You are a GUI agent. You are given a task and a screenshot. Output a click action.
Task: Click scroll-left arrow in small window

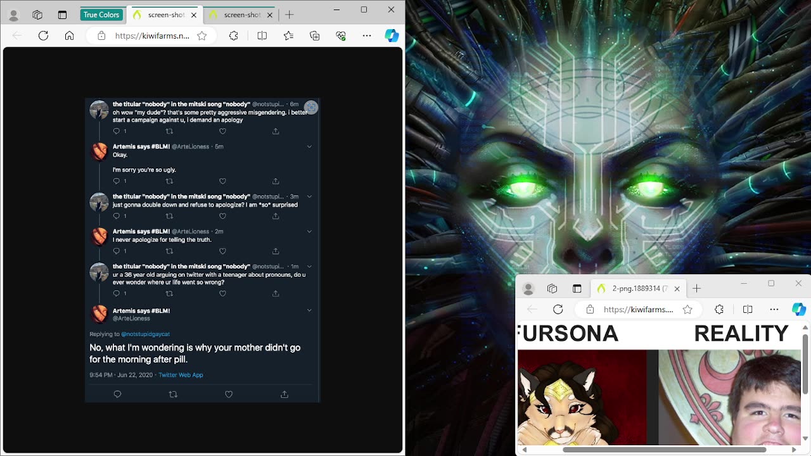pos(524,450)
